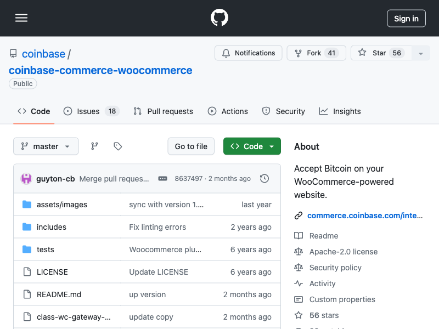Screen dimensions: 439x329
Task: Click file icon beside LICENSE
Action: pyautogui.click(x=27, y=271)
